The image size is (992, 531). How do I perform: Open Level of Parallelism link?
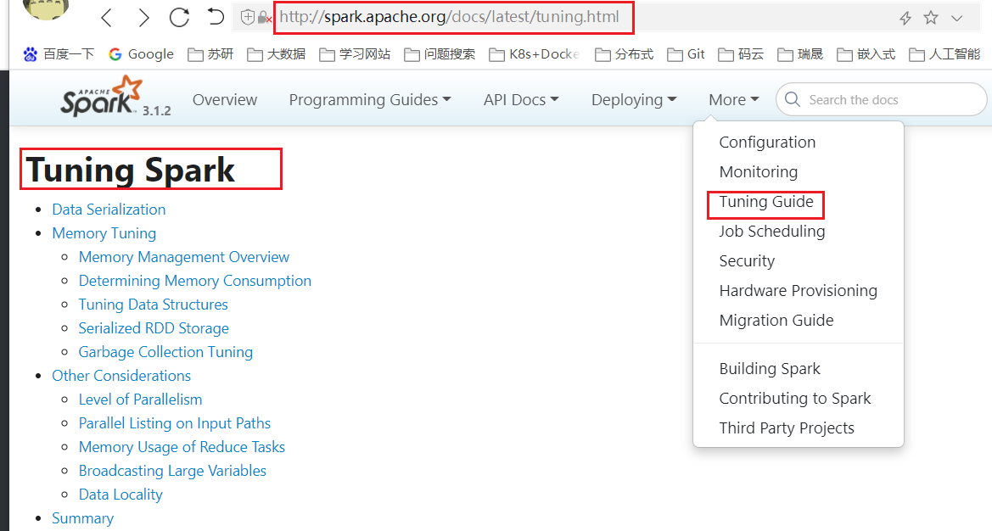141,400
